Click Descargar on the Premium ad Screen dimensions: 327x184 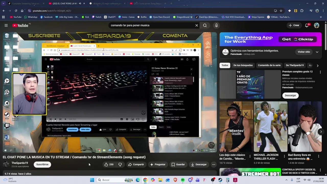(290, 96)
